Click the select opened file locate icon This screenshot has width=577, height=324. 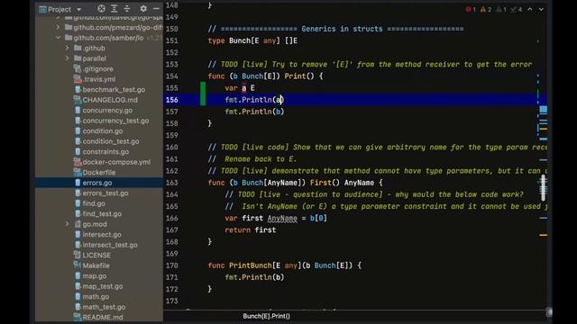point(101,9)
